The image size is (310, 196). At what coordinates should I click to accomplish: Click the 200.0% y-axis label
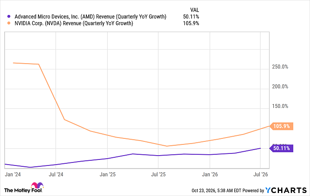click(x=280, y=86)
